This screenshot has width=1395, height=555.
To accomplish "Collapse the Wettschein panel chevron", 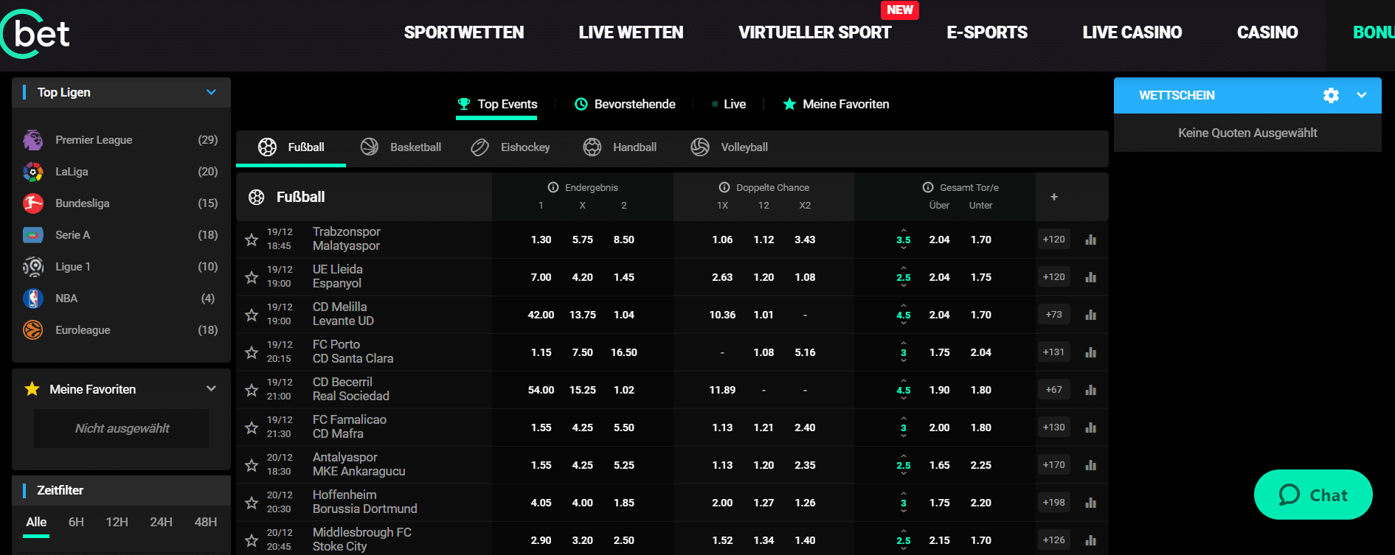I will pyautogui.click(x=1362, y=95).
